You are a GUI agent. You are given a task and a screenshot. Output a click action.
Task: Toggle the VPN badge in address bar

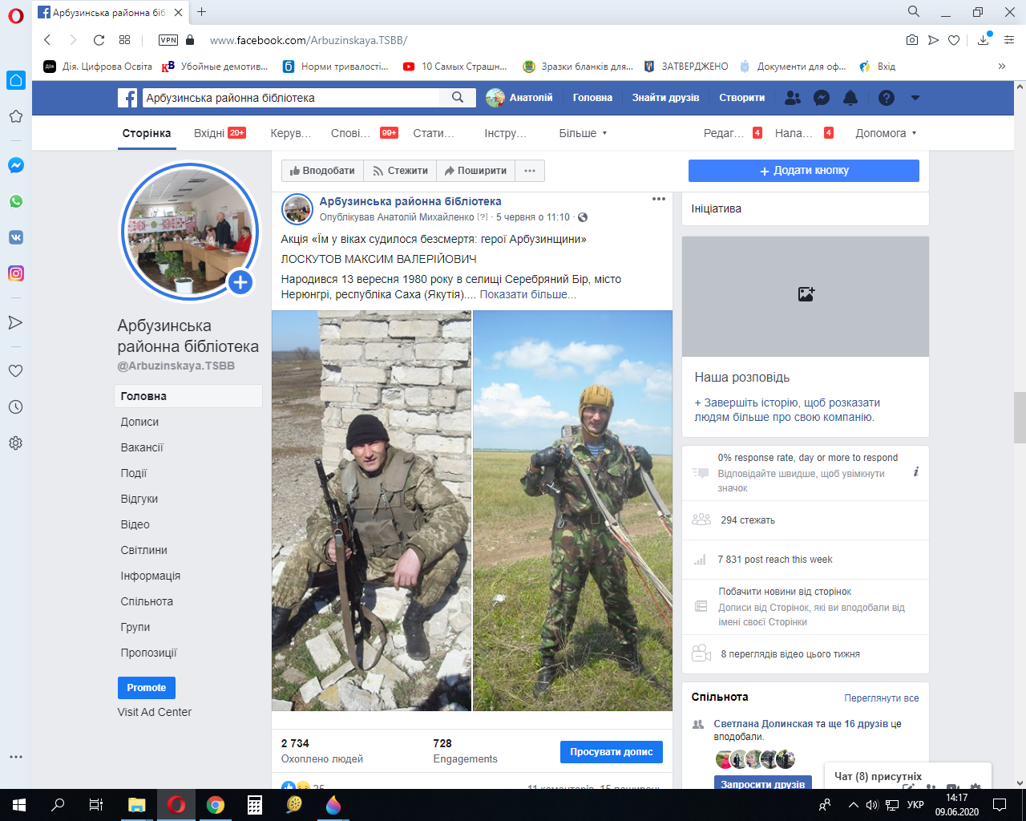[168, 40]
